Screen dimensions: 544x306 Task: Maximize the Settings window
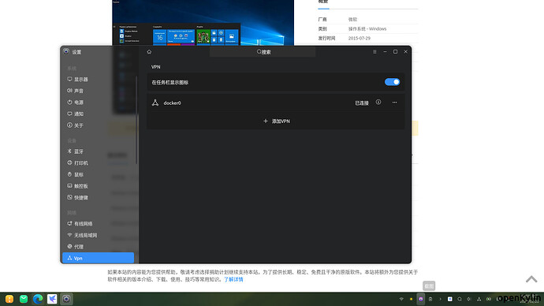point(395,52)
